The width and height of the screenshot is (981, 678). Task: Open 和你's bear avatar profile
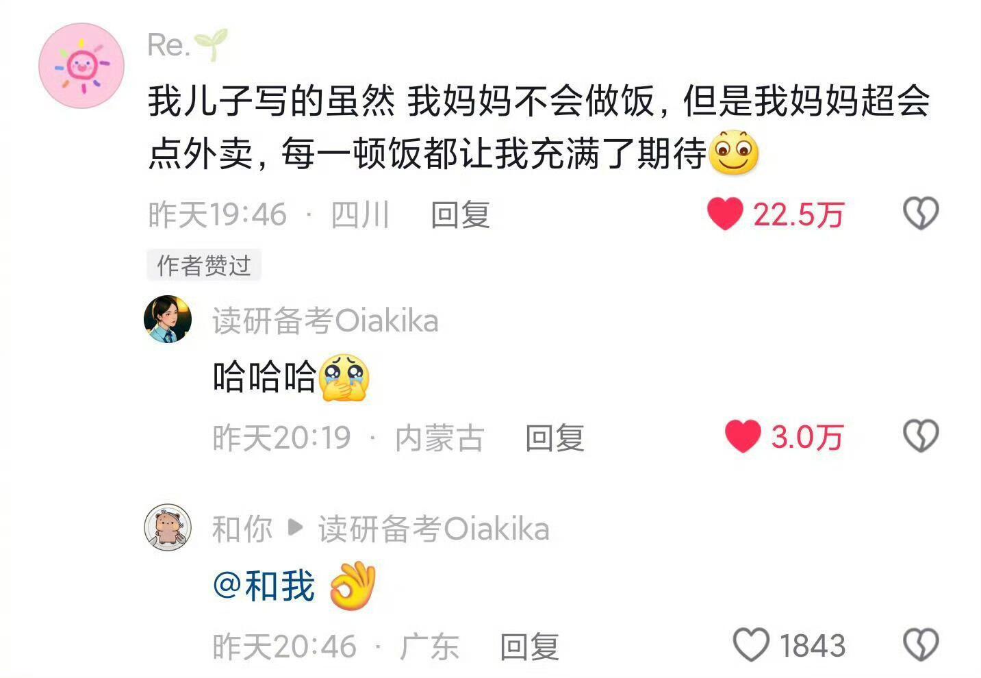tap(168, 527)
